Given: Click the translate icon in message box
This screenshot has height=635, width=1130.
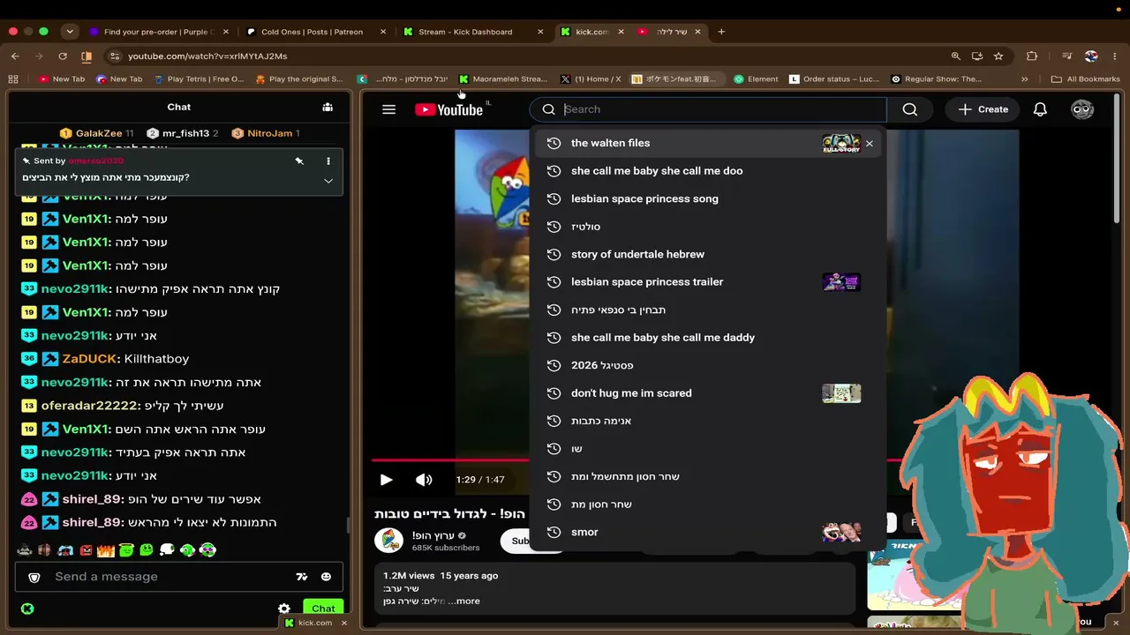Looking at the screenshot, I should click(302, 577).
